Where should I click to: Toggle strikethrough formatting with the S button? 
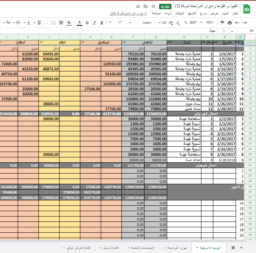[x=87, y=23]
